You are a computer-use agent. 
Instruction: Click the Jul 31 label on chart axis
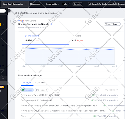click(61, 66)
